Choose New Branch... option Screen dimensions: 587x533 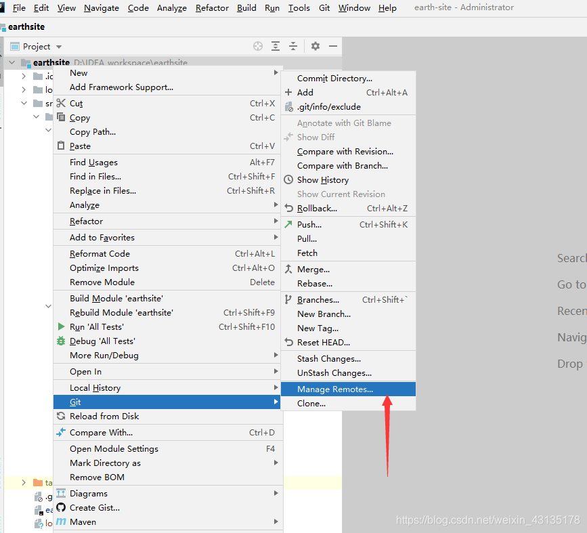(348, 314)
